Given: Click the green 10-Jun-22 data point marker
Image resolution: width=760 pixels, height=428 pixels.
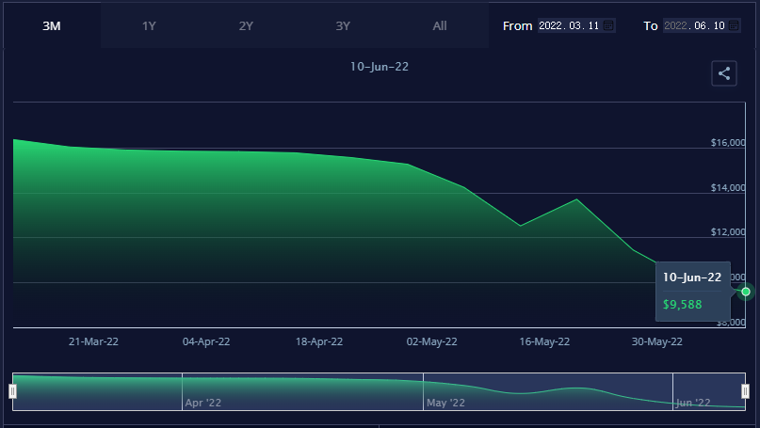Looking at the screenshot, I should 746,292.
